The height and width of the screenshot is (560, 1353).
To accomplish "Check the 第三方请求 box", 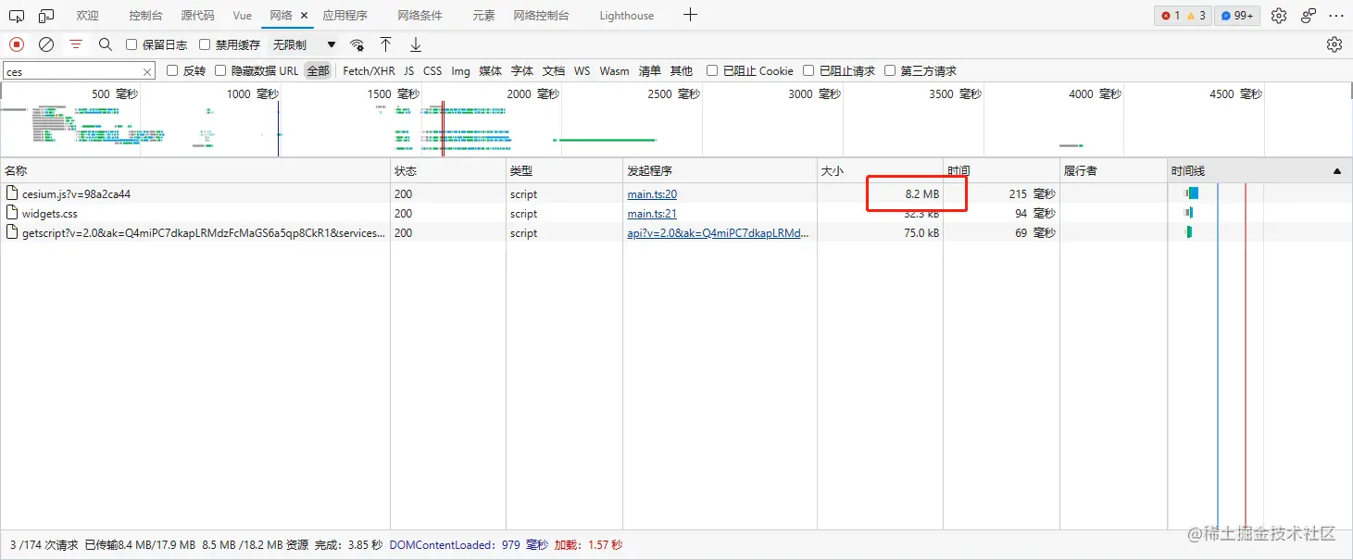I will click(890, 70).
